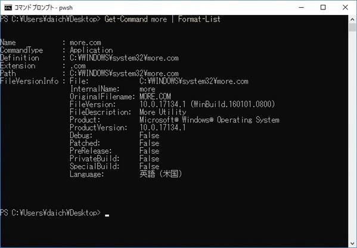
Task: Click the empty scrollbar track below the thumb
Action: tap(352, 135)
